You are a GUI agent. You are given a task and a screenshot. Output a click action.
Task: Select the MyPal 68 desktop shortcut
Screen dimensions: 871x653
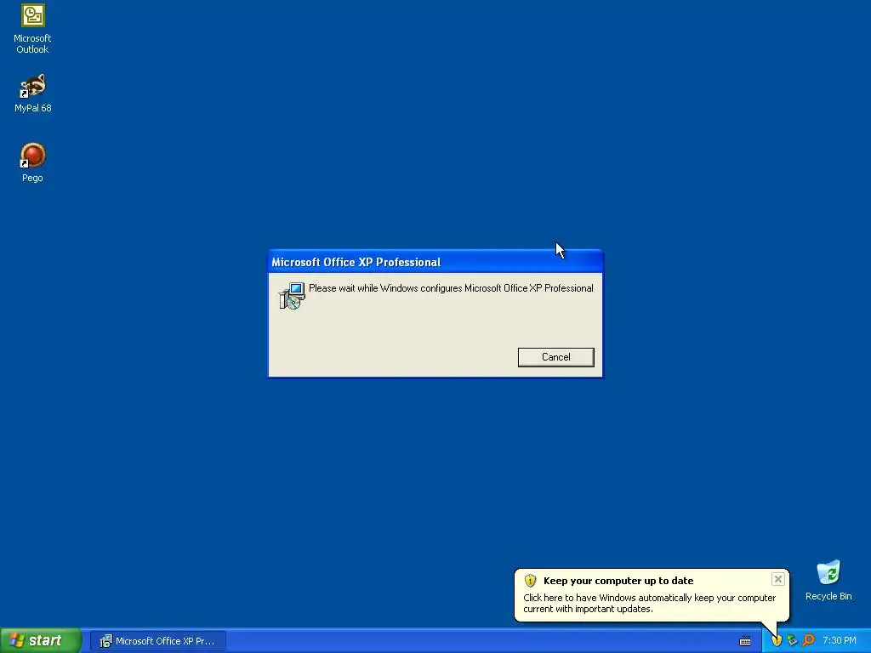33,94
